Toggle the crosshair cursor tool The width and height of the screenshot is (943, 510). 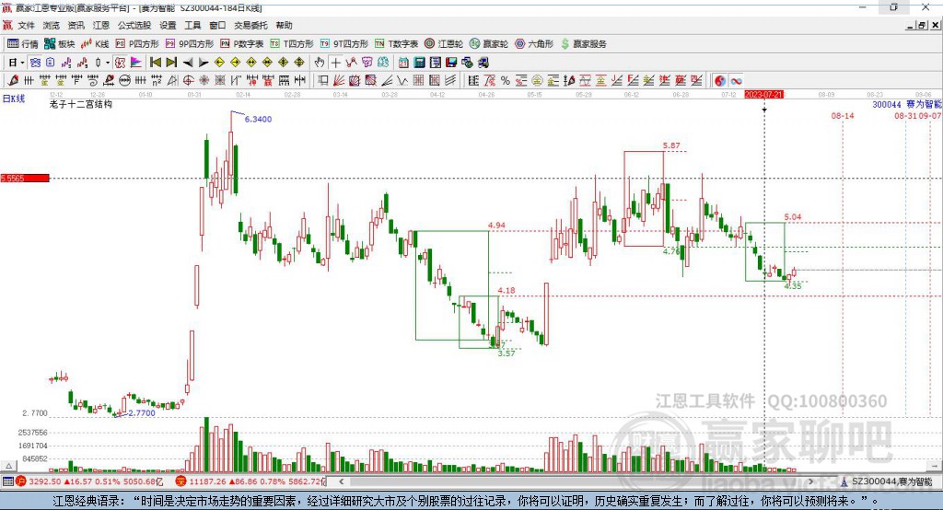pyautogui.click(x=335, y=63)
